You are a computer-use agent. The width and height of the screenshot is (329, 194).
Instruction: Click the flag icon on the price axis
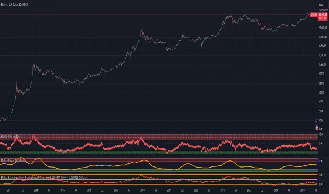click(317, 128)
